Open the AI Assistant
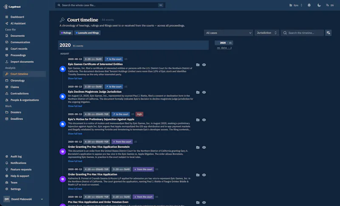Image resolution: width=340 pixels, height=206 pixels. pyautogui.click(x=18, y=23)
